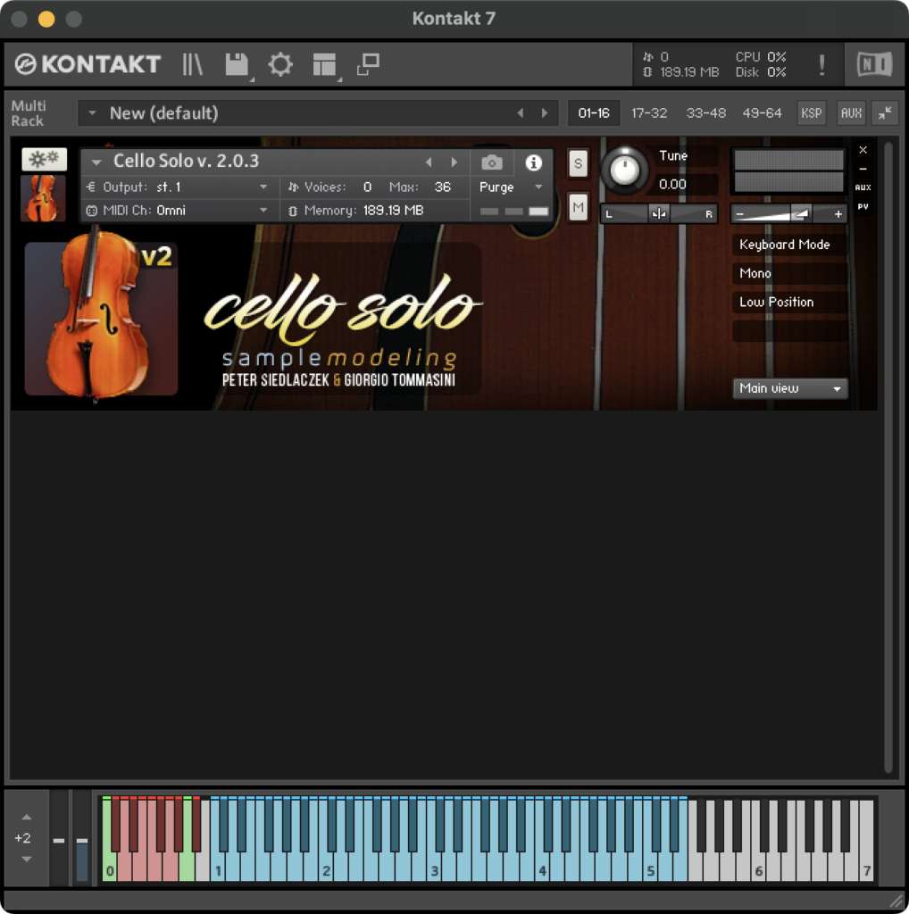Toggle the PV button
Image resolution: width=909 pixels, height=914 pixels.
click(x=863, y=206)
